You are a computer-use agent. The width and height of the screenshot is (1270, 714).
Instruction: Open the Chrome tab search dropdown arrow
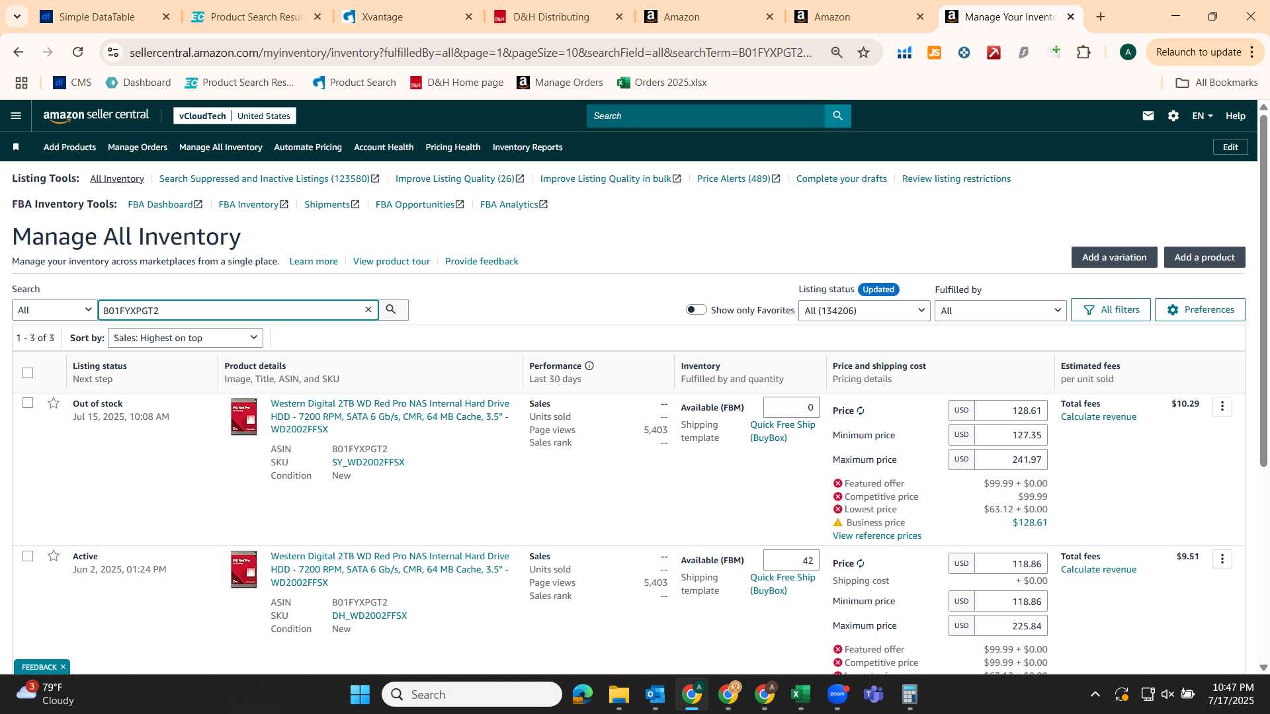coord(17,17)
